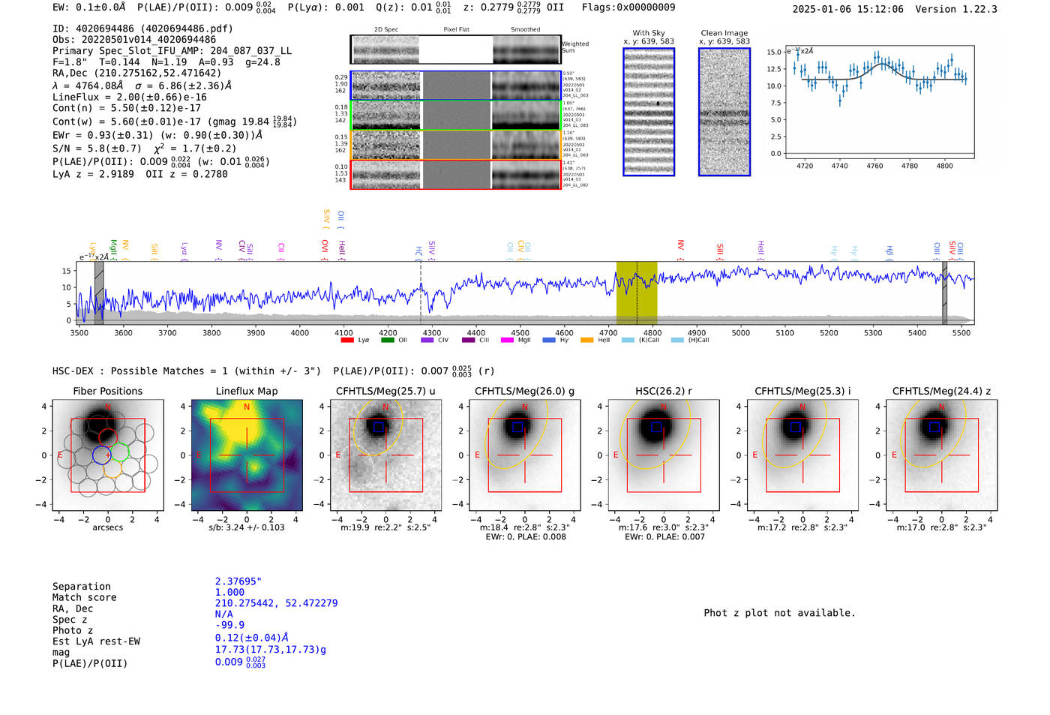Click the Separation value 2.37695"
The image size is (1050, 715).
tap(238, 581)
